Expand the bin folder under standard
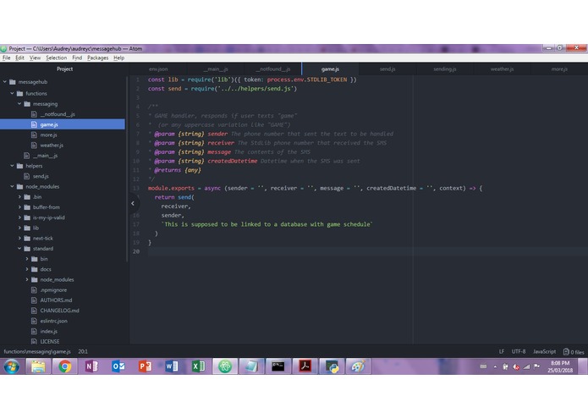 pyautogui.click(x=27, y=259)
